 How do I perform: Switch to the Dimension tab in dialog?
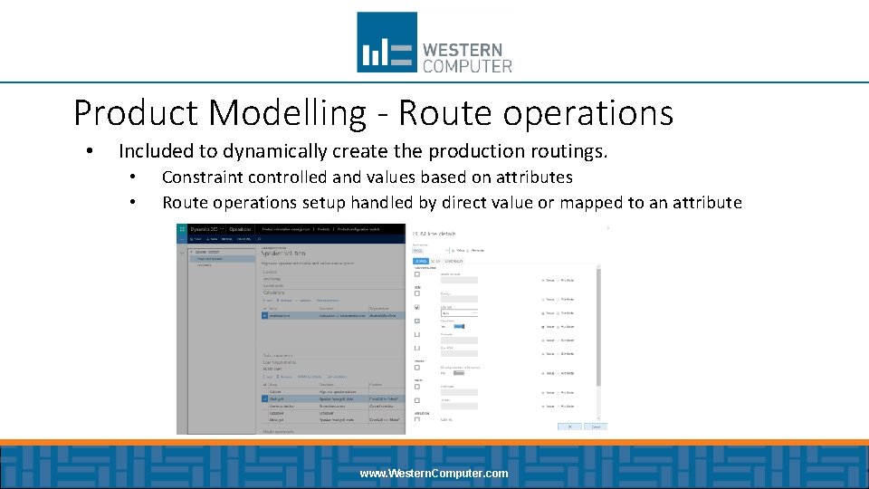click(x=454, y=261)
